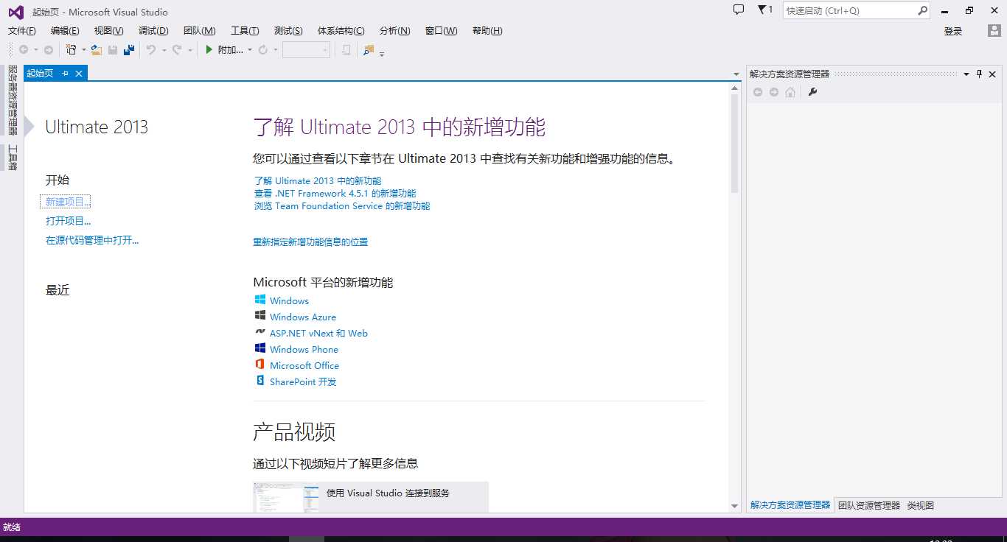Open the 帮助(H) menu
Image resolution: width=1007 pixels, height=542 pixels.
pos(487,30)
